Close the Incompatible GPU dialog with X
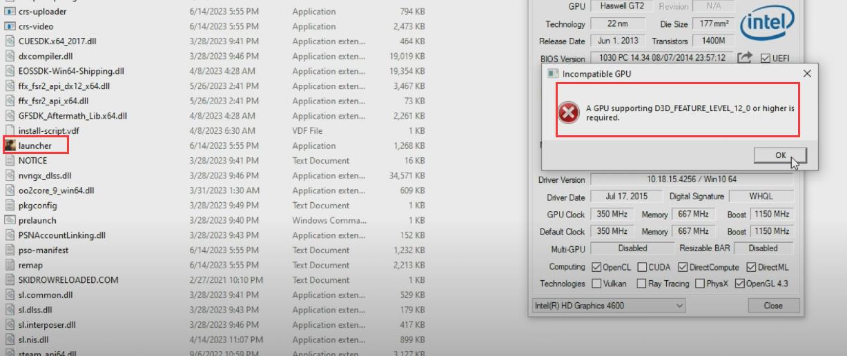Viewport: 847px width, 356px height. 807,73
